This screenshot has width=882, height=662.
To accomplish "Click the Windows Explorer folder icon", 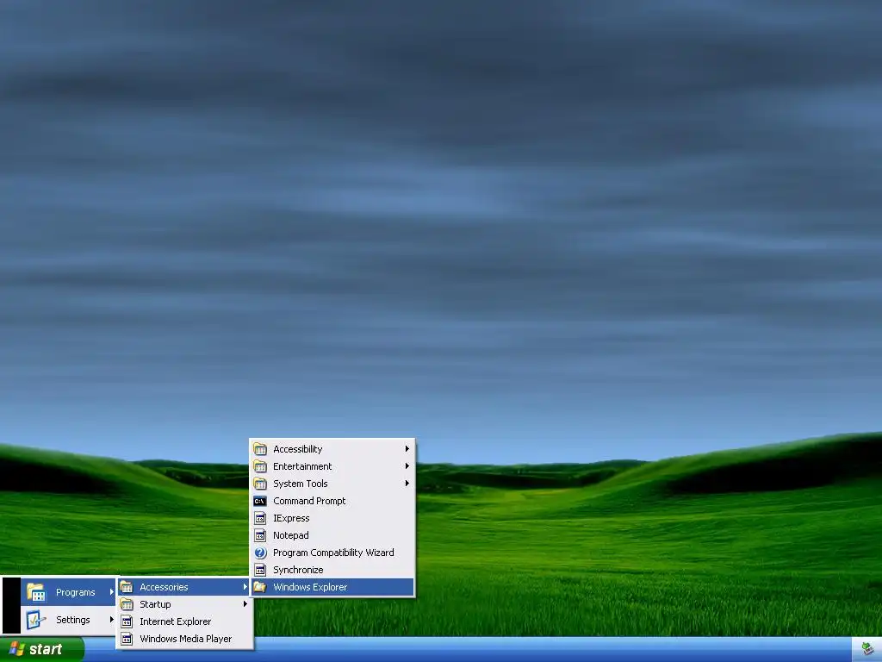I will (x=260, y=587).
